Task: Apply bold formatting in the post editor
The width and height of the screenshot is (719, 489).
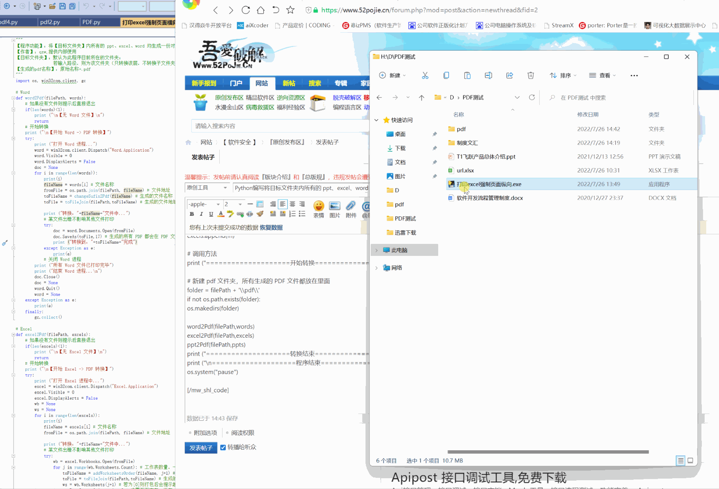Action: (192, 214)
